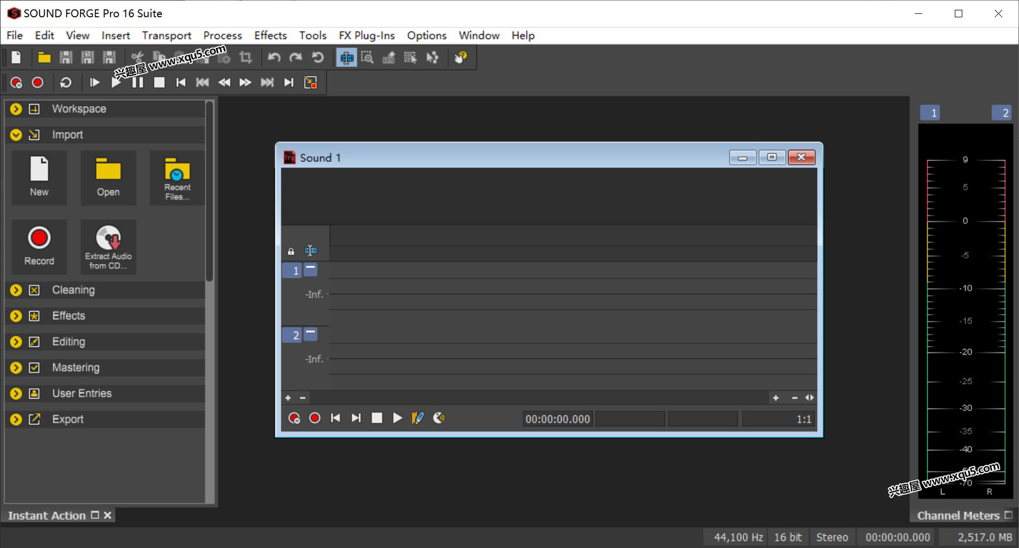Expand the Mastering section
Screen dimensions: 1019x548
pos(16,367)
